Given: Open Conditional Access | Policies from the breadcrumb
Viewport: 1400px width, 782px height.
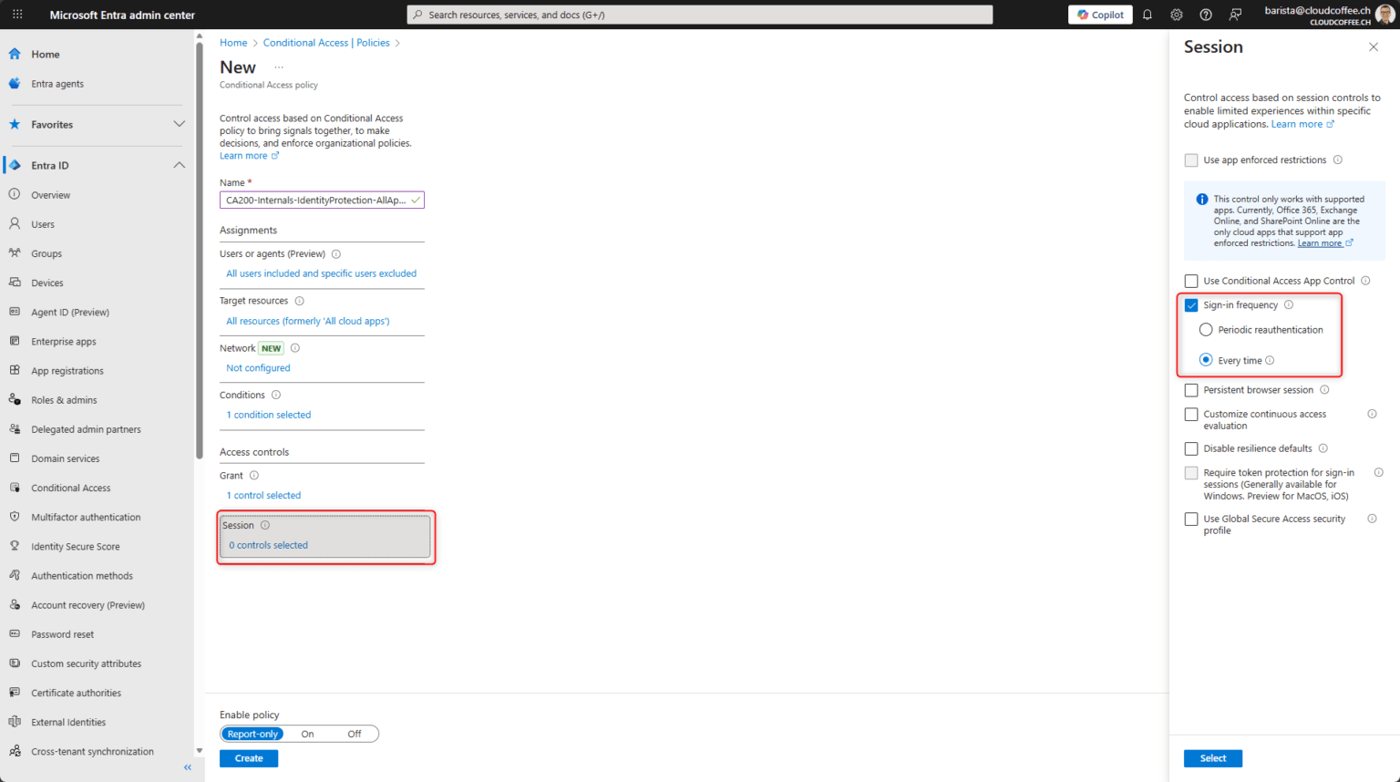Looking at the screenshot, I should point(325,42).
